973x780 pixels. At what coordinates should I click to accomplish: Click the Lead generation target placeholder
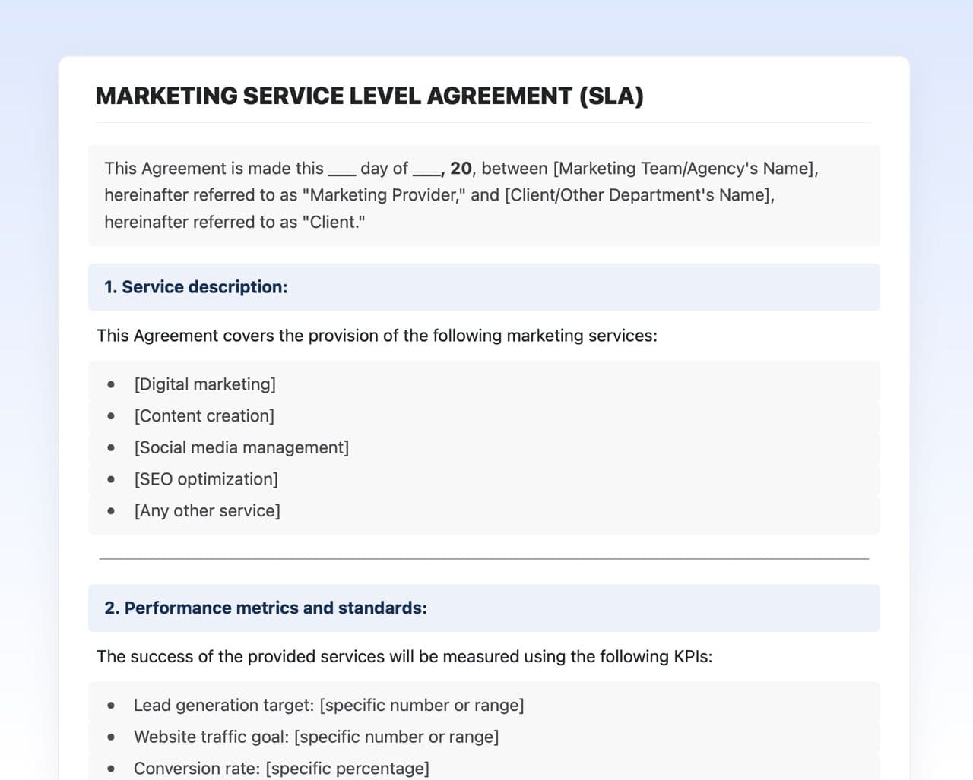(x=422, y=706)
